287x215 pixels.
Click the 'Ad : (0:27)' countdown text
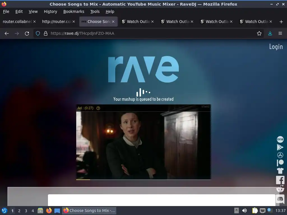click(85, 108)
